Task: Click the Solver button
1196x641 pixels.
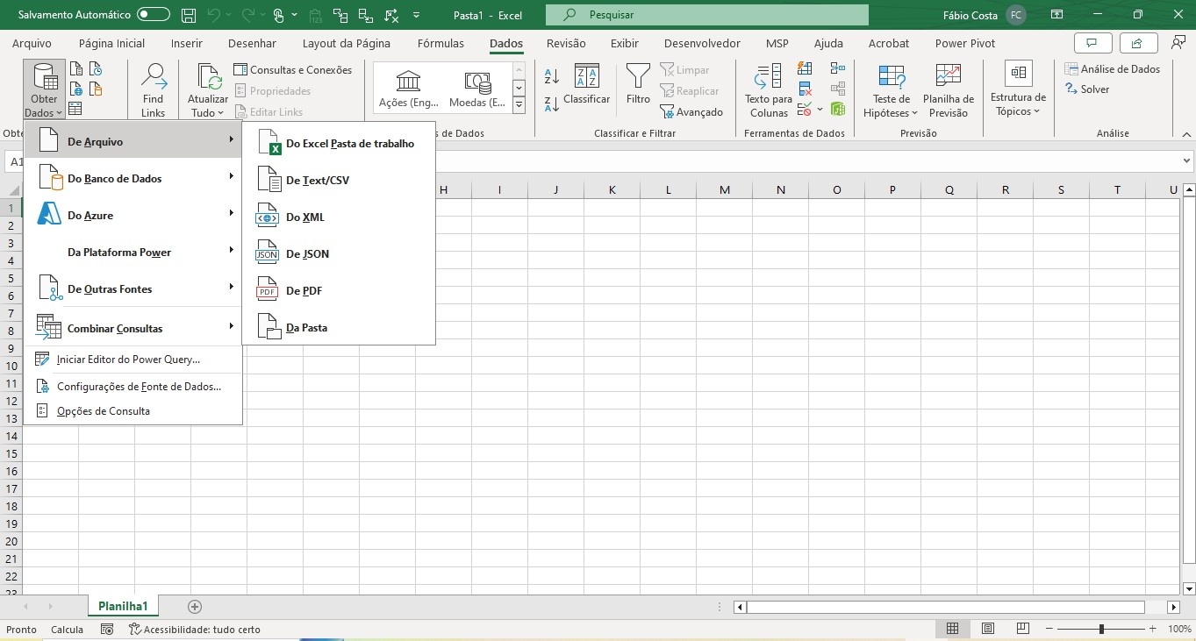Action: 1087,89
